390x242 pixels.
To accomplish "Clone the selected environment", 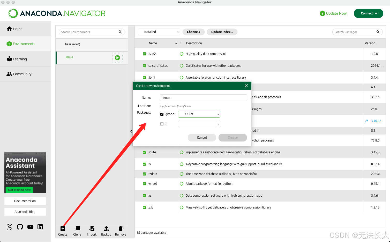I will (77, 229).
